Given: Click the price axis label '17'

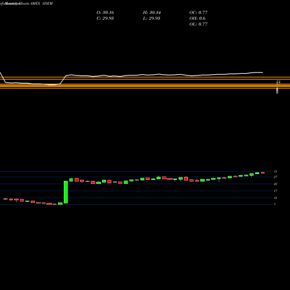Looking at the screenshot, I should point(275,191).
